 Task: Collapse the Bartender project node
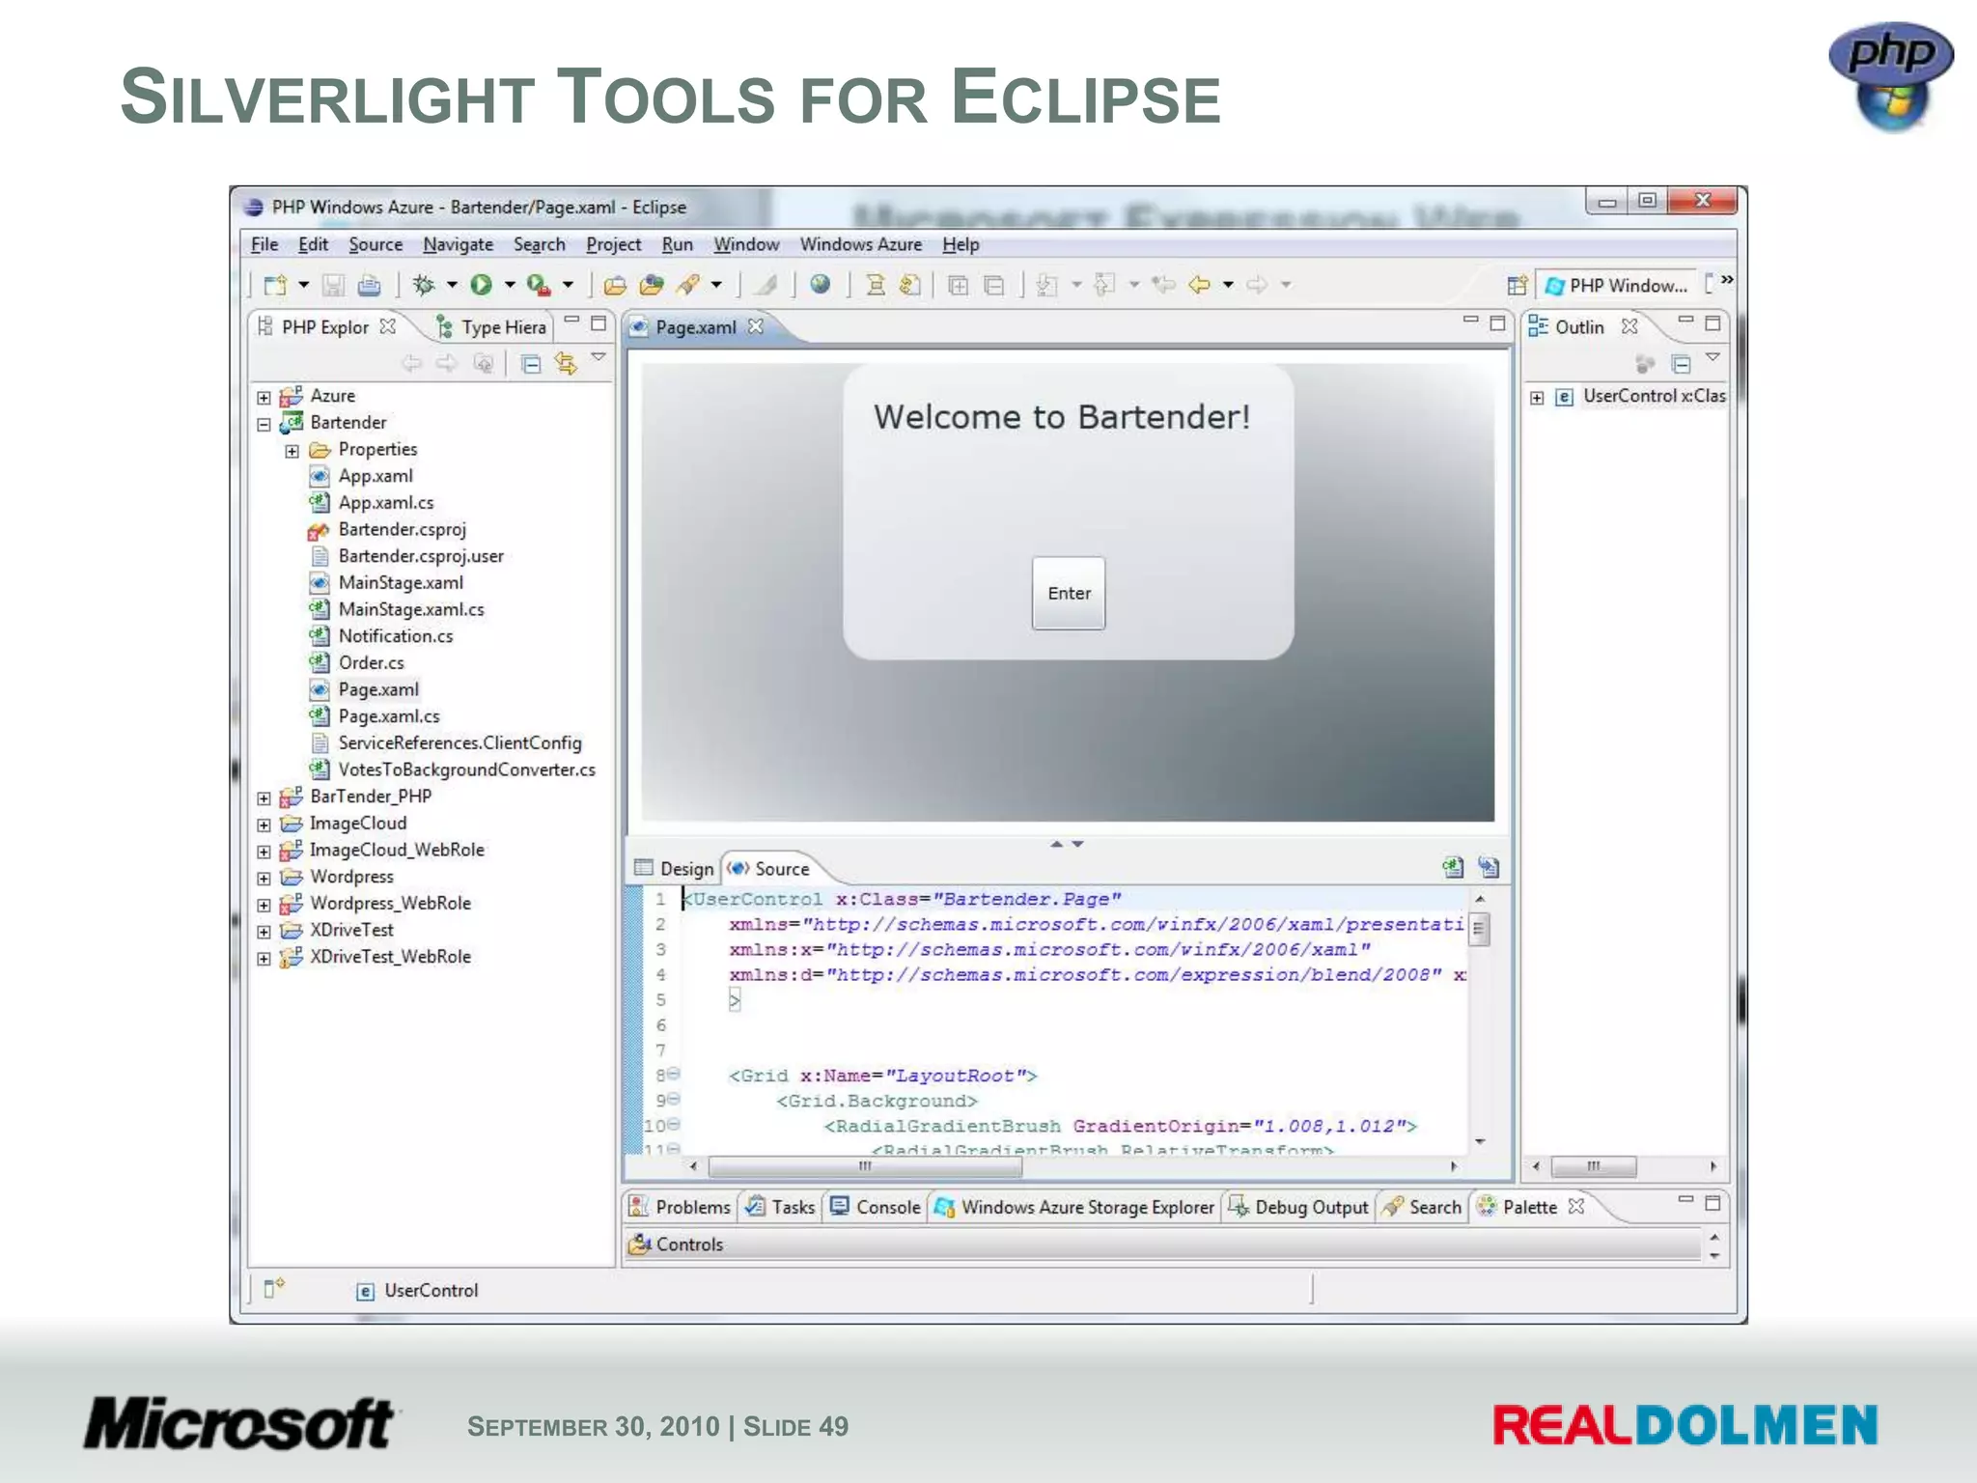click(x=264, y=424)
